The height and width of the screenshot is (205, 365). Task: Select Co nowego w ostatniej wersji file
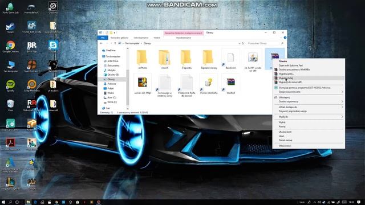coord(165,85)
